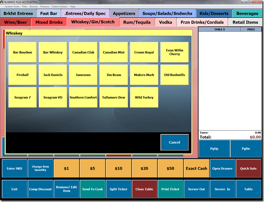Select the Appetizers tab
The height and width of the screenshot is (202, 264).
(124, 13)
